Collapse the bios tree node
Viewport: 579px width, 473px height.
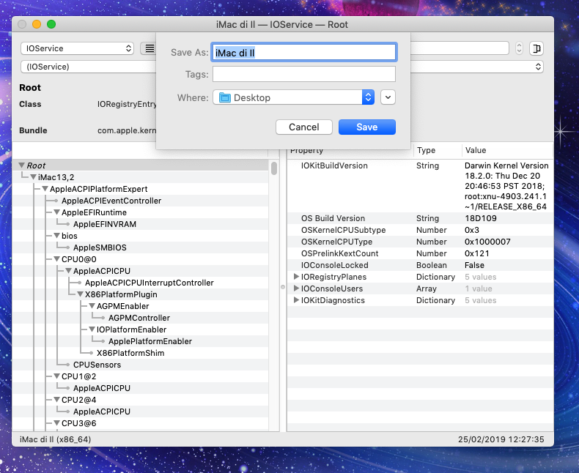click(56, 235)
